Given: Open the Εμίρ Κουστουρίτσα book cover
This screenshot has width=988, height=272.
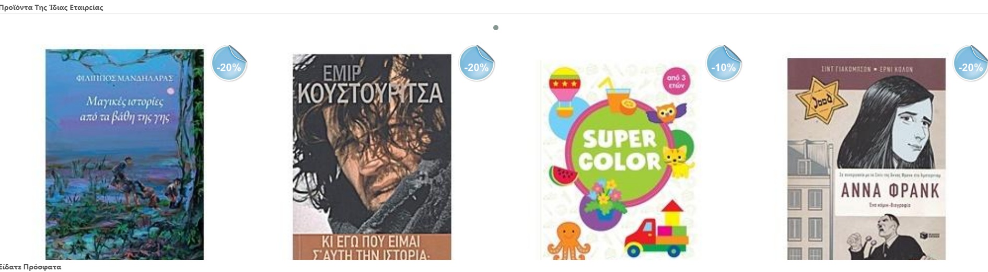Looking at the screenshot, I should pos(372,157).
